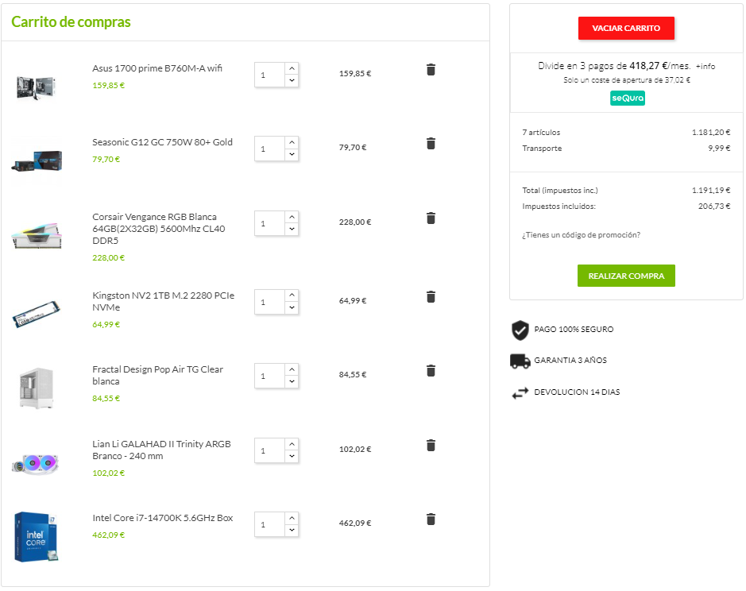Increase Seasonic G12 power supply quantity
This screenshot has width=746, height=591.
292,142
